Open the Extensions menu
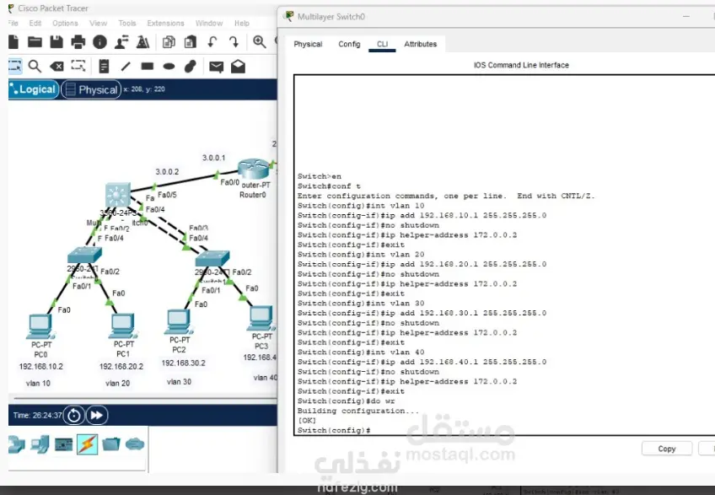715x495 pixels. pos(165,24)
